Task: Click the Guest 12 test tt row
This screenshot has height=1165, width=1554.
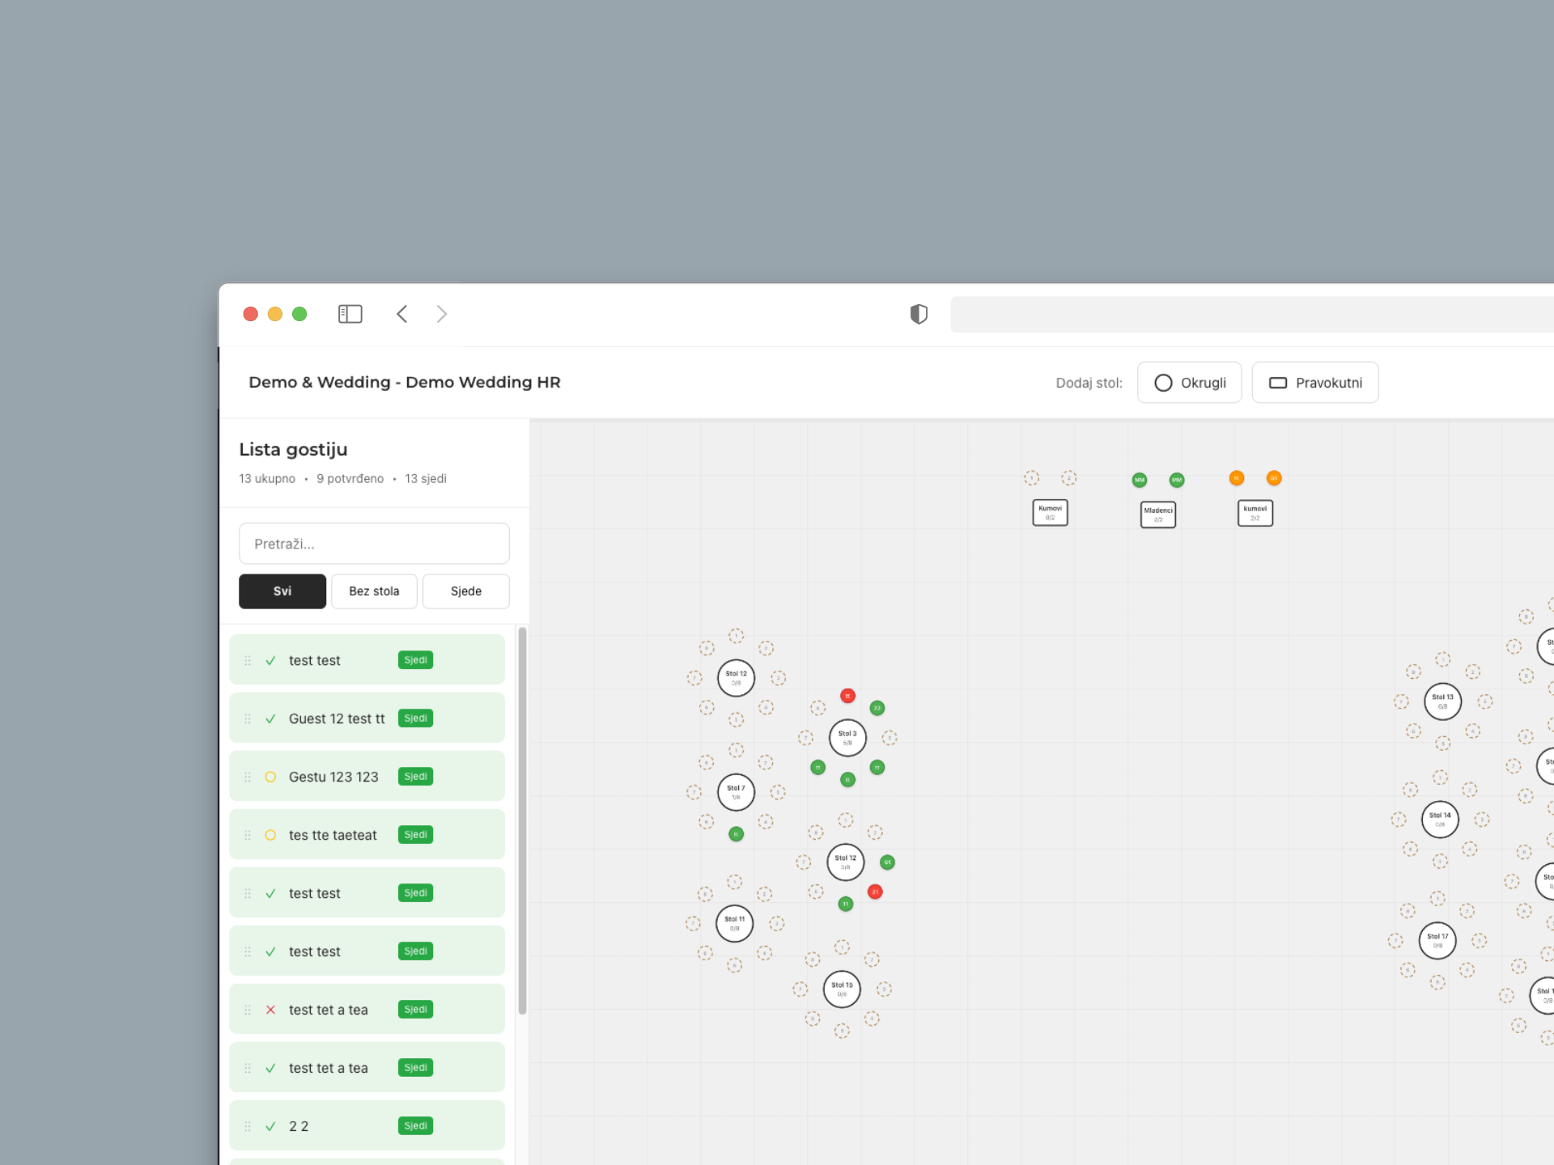Action: (367, 718)
